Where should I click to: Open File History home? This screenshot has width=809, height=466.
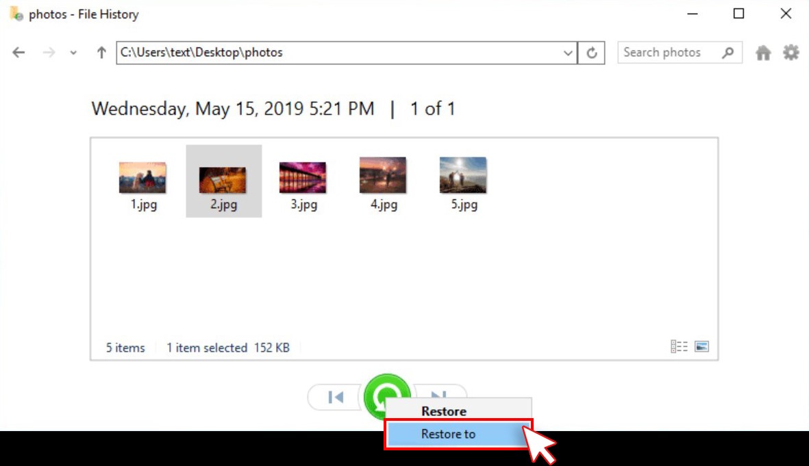click(x=763, y=53)
